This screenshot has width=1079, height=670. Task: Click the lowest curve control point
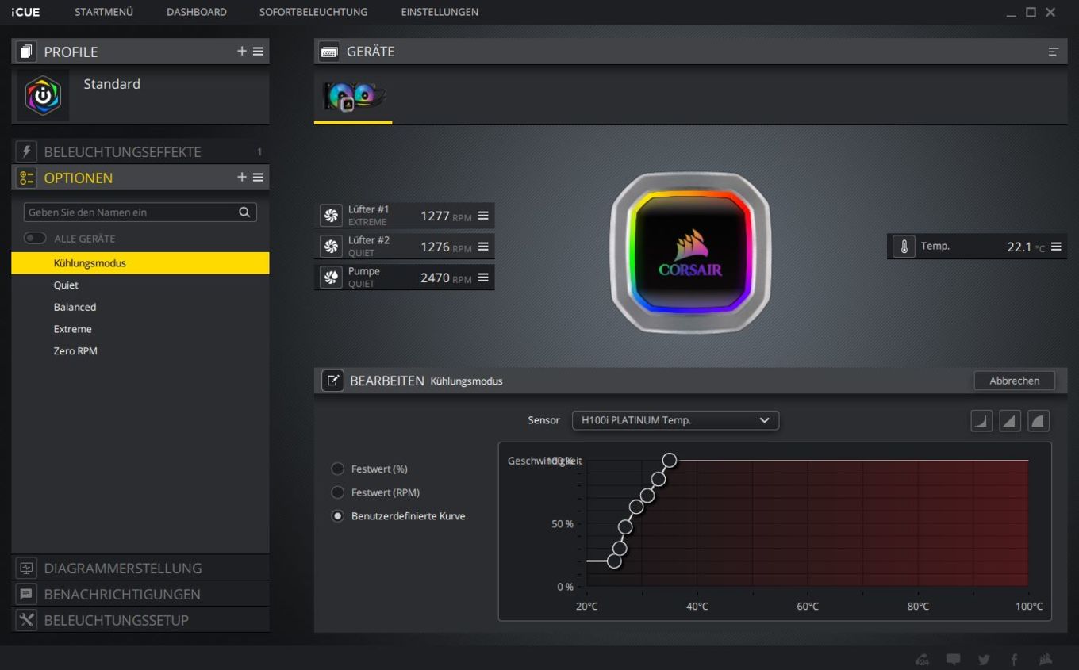point(614,561)
